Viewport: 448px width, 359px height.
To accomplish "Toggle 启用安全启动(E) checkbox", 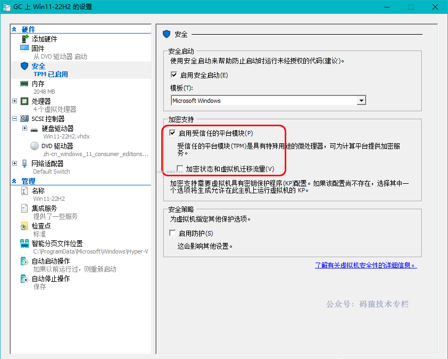I will tap(173, 75).
